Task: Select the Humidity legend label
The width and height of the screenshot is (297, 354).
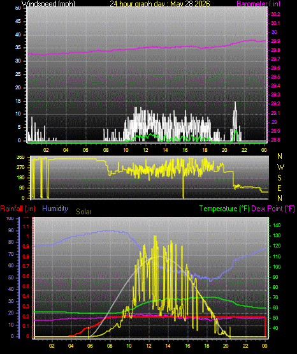Action: (x=55, y=209)
